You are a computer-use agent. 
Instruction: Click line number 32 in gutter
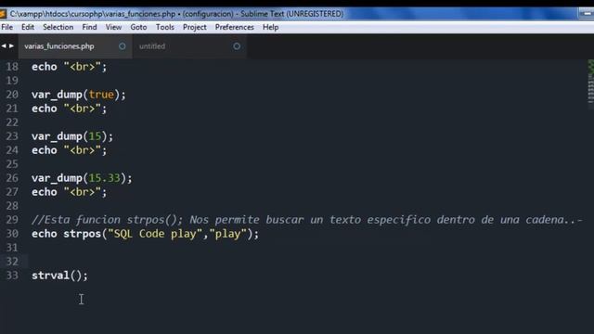[x=12, y=262]
